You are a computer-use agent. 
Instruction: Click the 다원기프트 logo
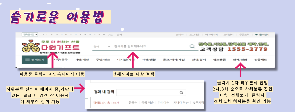(51, 46)
